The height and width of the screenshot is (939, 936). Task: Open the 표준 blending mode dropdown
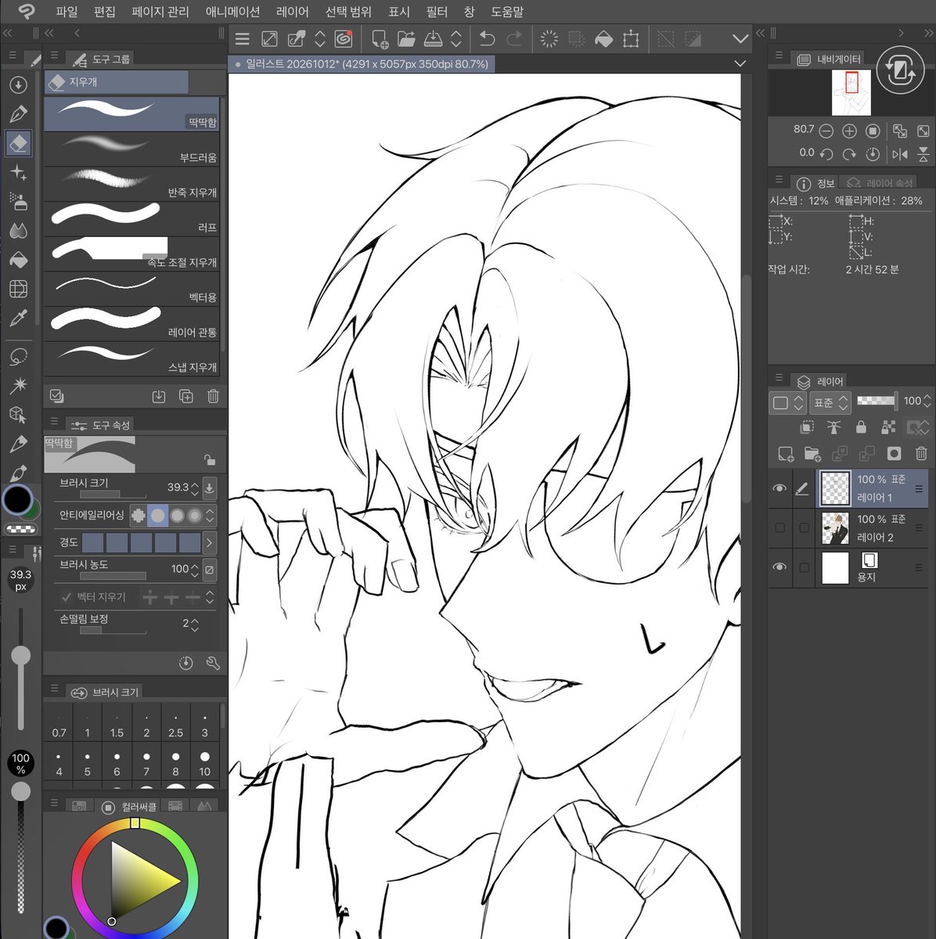(x=831, y=402)
